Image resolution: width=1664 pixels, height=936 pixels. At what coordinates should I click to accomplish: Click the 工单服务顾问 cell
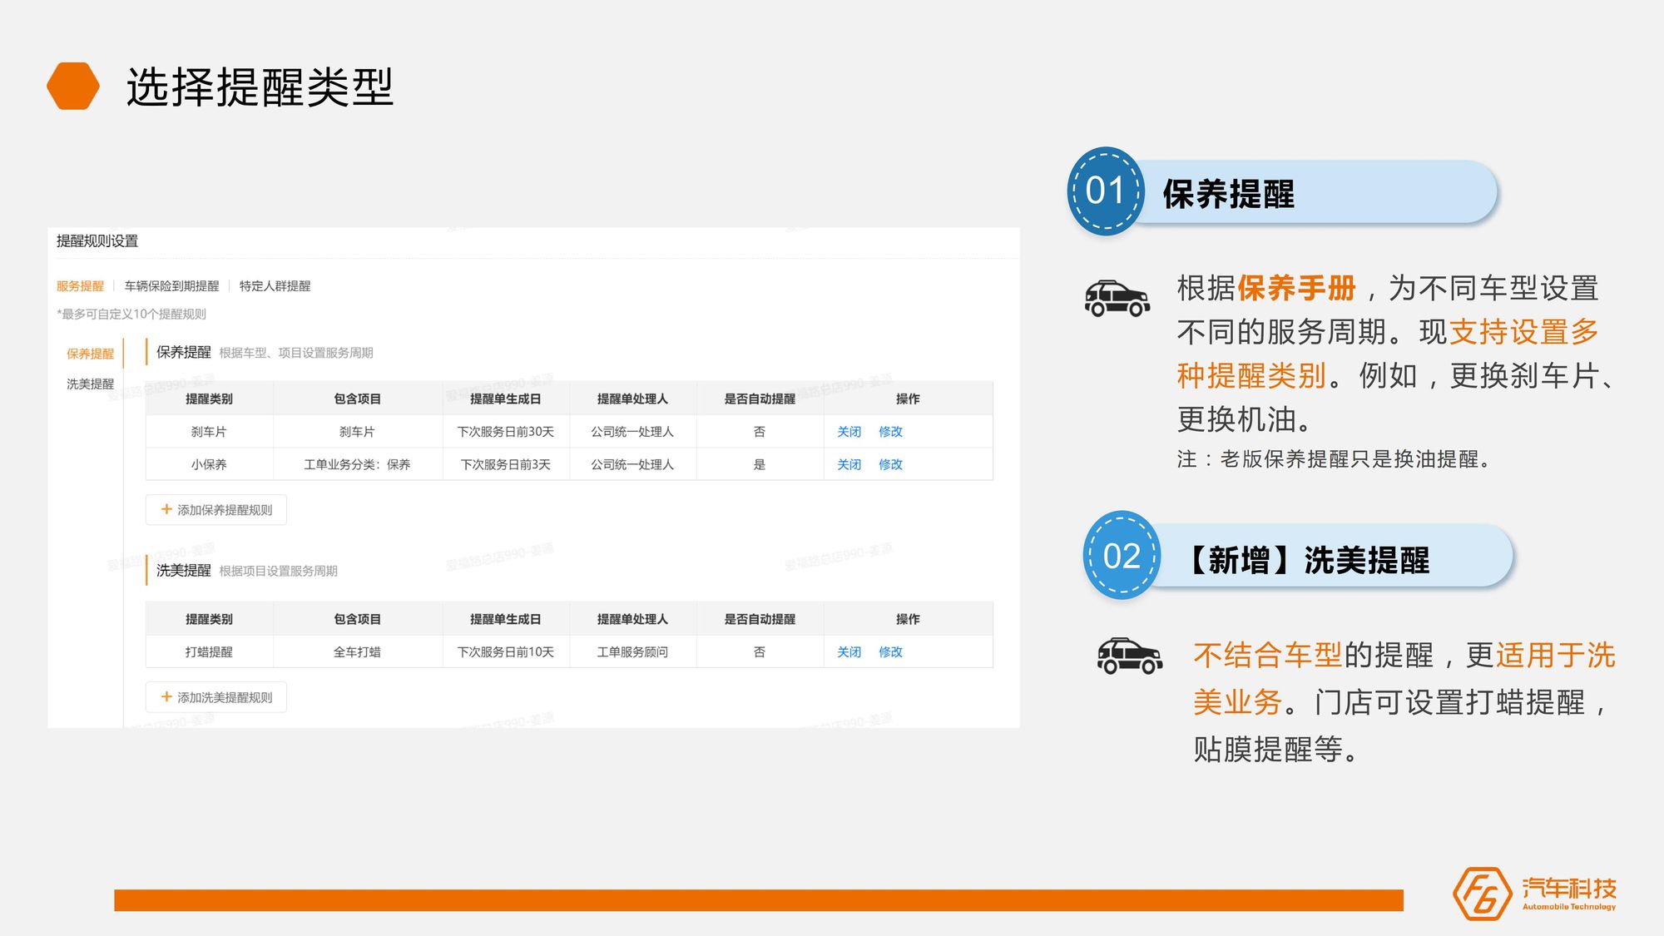[632, 652]
